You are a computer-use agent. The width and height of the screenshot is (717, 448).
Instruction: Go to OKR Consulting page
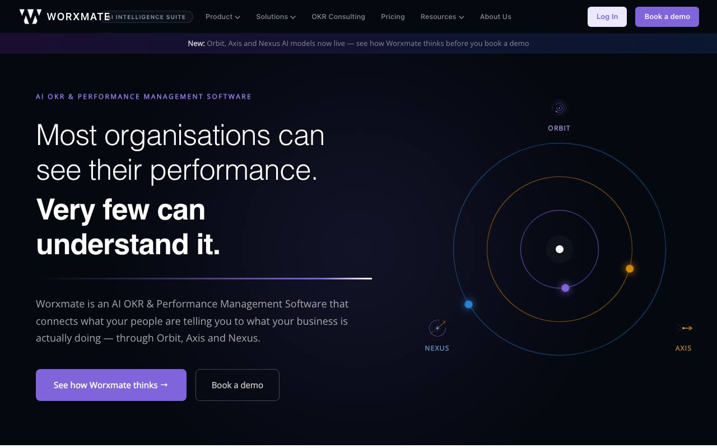click(x=338, y=17)
